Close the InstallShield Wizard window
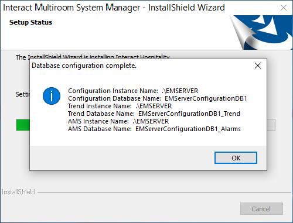293x223 pixels. (x=284, y=8)
